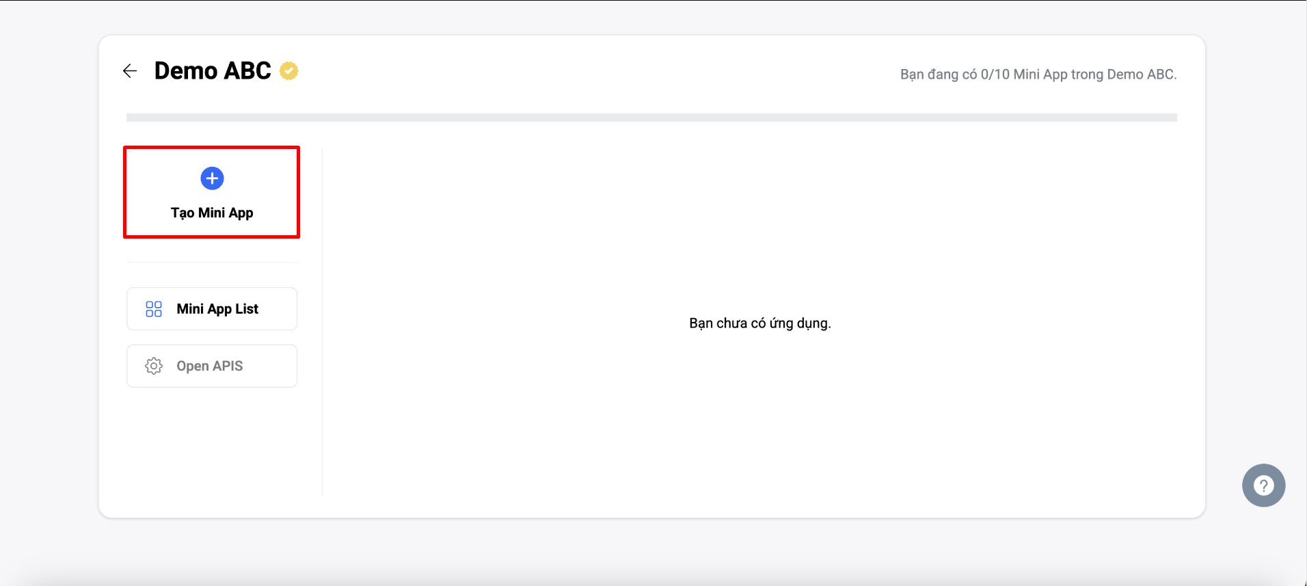Viewport: 1307px width, 586px height.
Task: Click the "0/10" count in quota text
Action: click(995, 75)
